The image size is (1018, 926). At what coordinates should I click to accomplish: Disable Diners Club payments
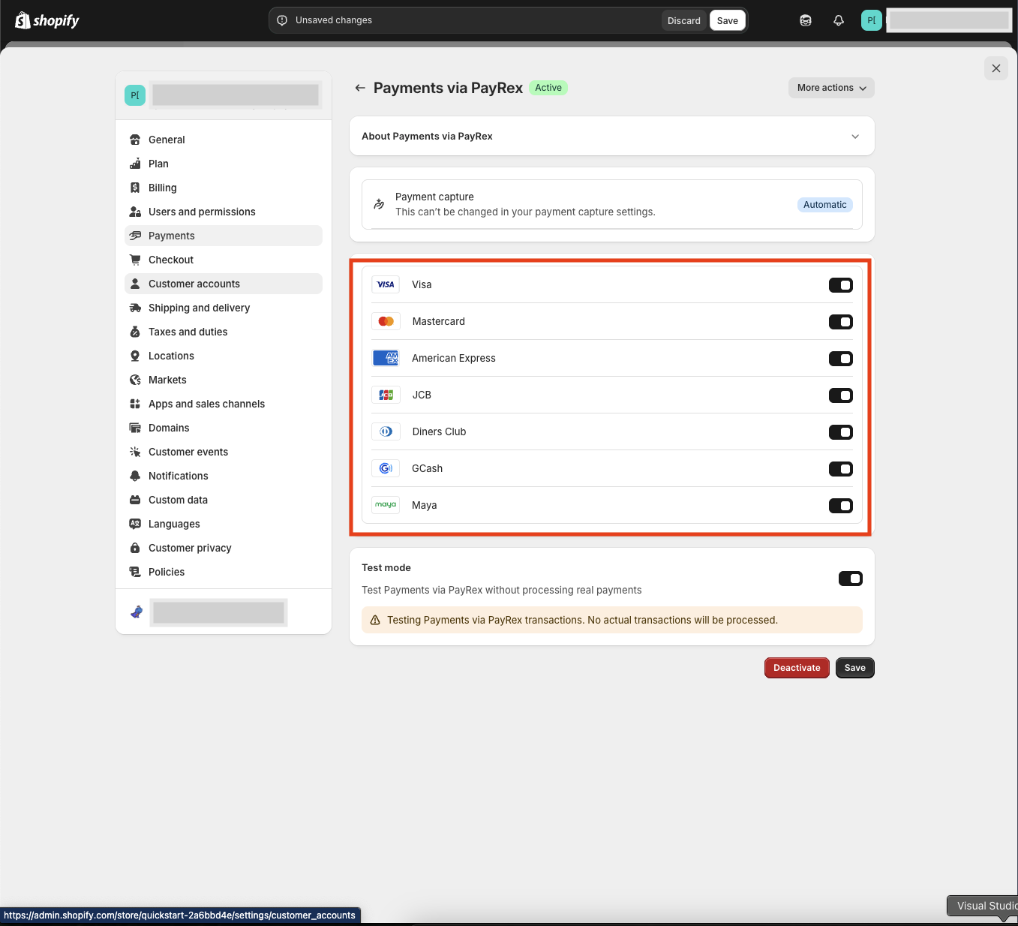tap(840, 431)
